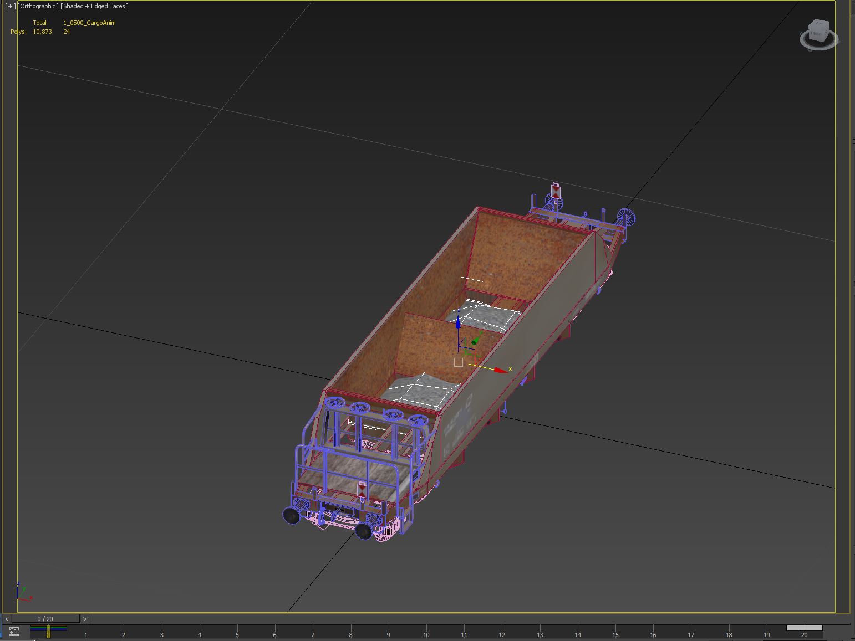Screen dimensions: 855x641
Task: Click the green Y-axis gizmo arrow
Action: 474,342
